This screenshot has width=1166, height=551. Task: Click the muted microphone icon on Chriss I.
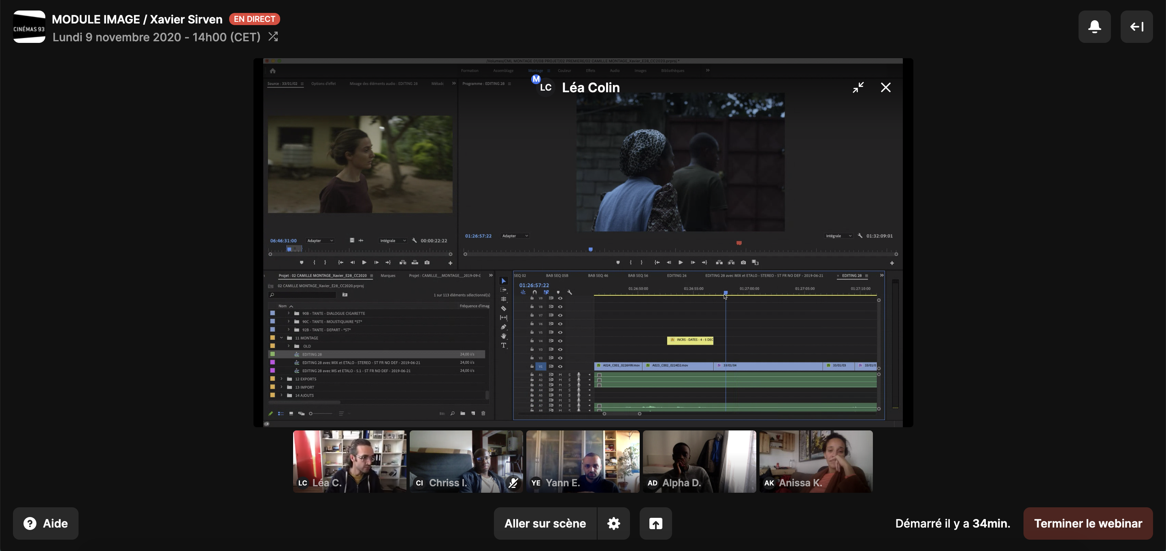tap(513, 483)
